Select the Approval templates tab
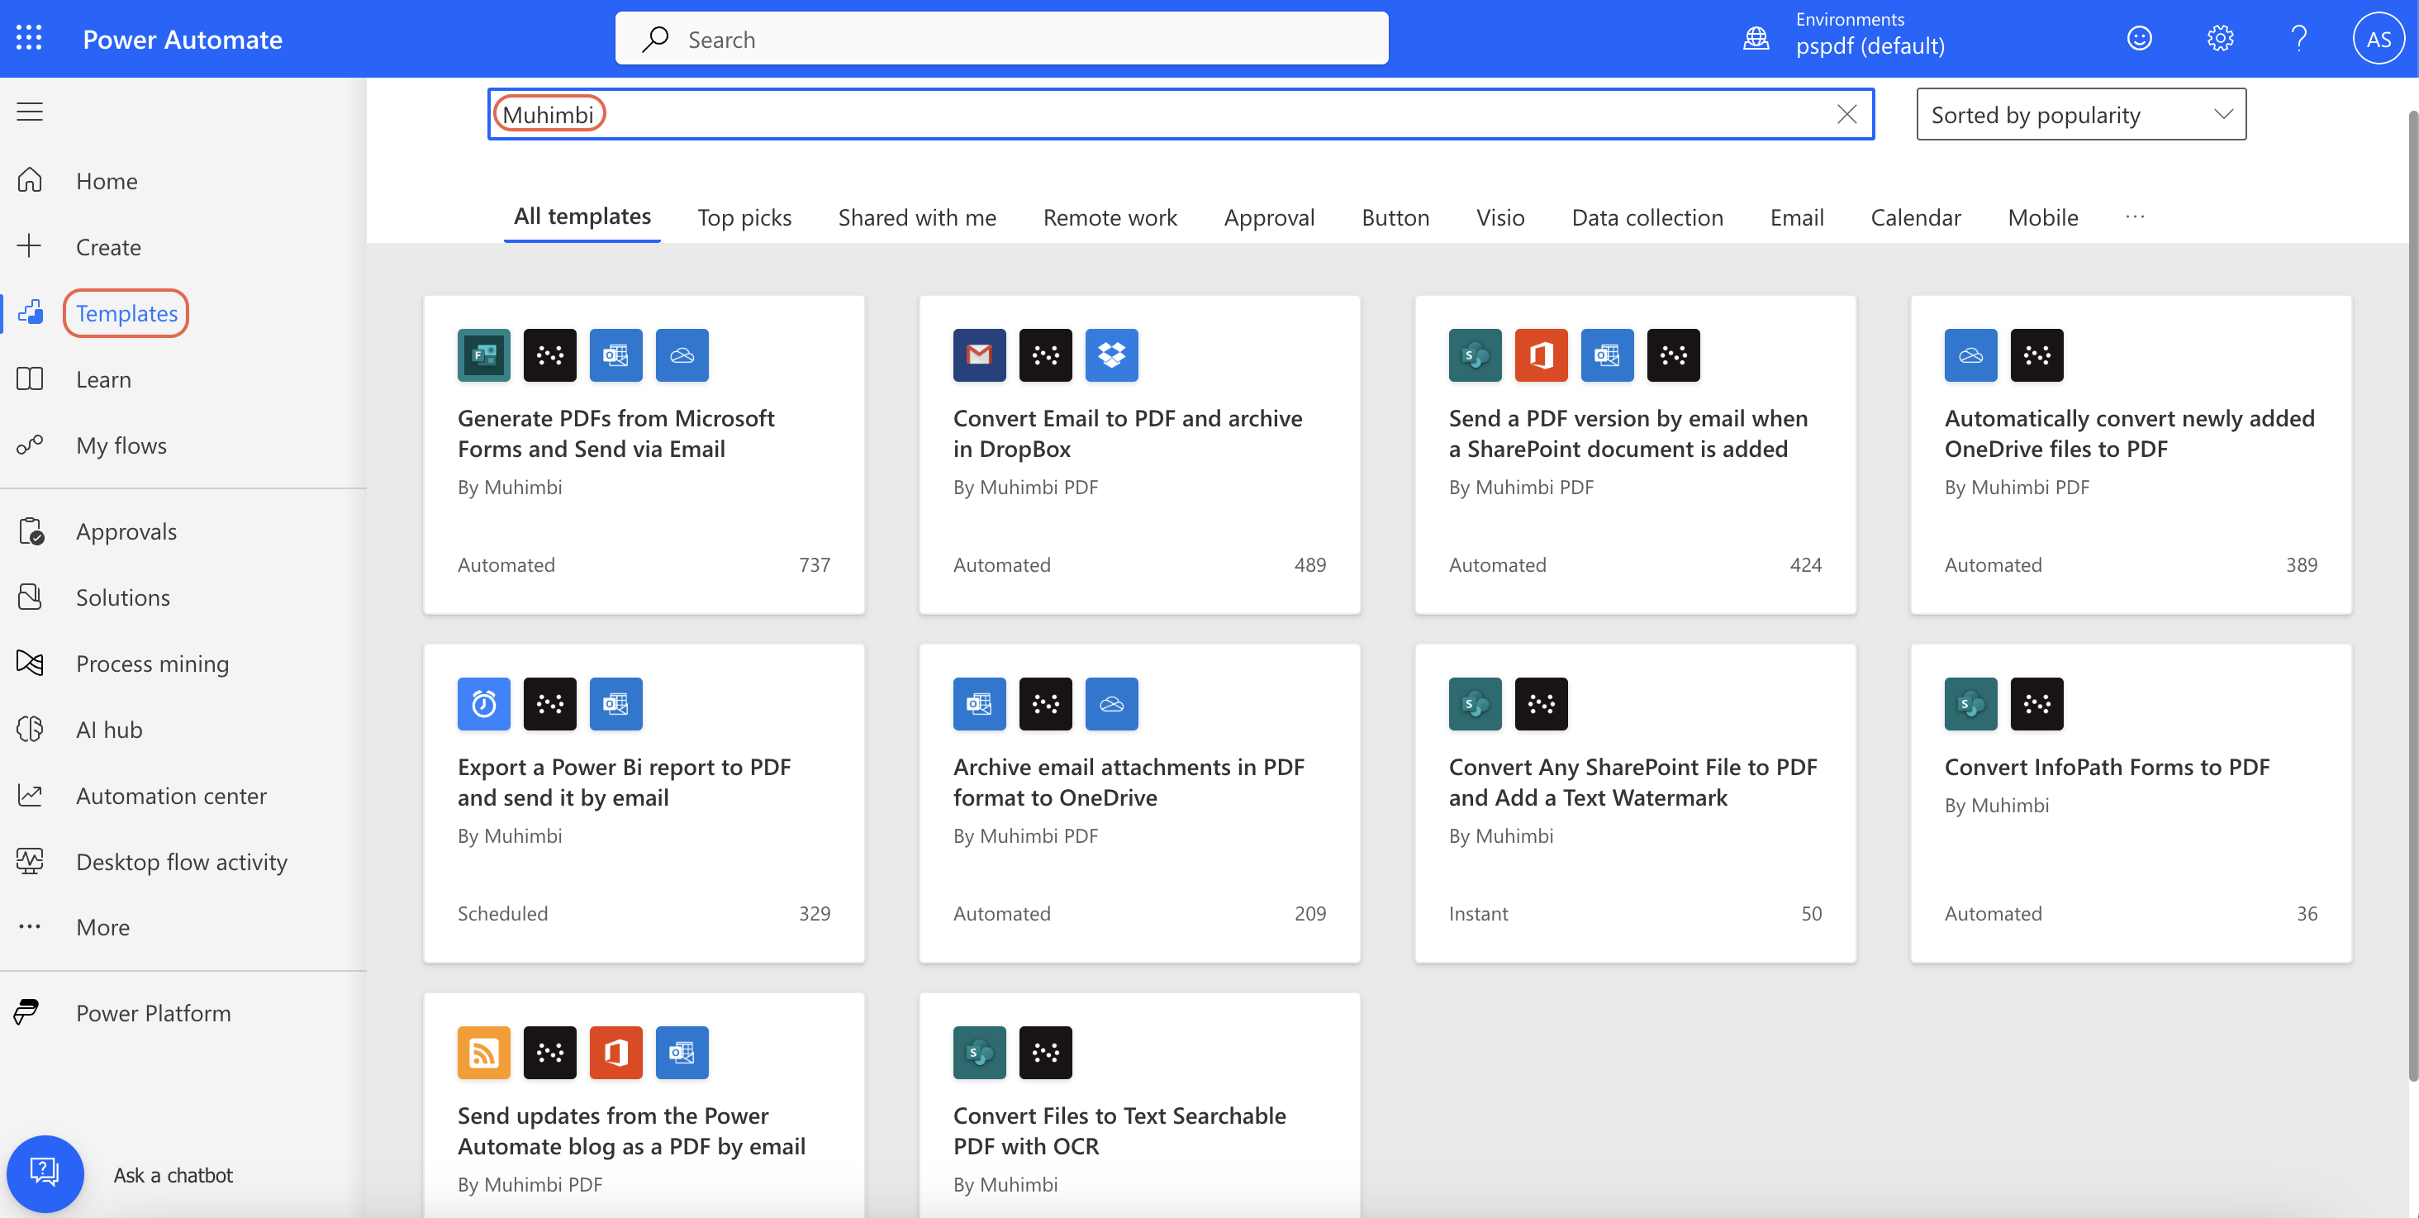The width and height of the screenshot is (2419, 1218). pos(1269,217)
